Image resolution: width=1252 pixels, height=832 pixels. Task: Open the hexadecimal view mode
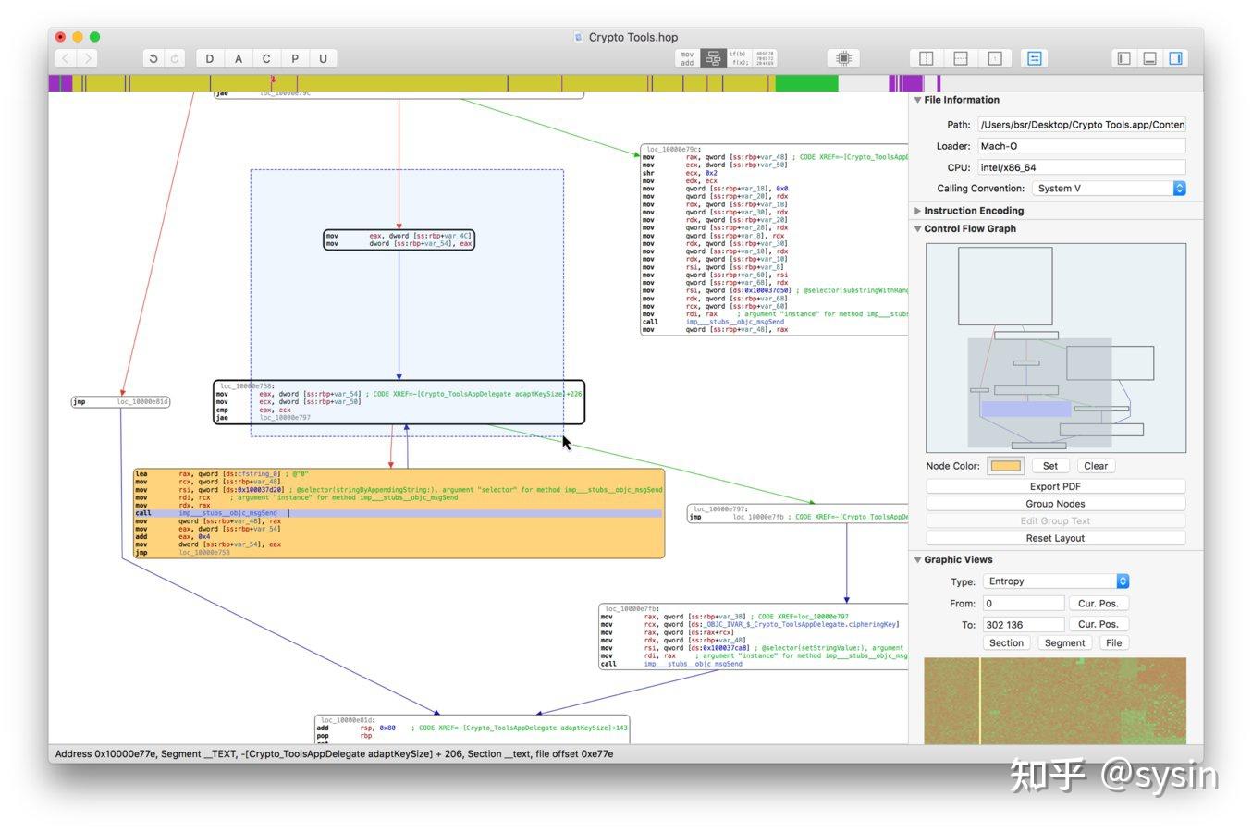pos(766,57)
